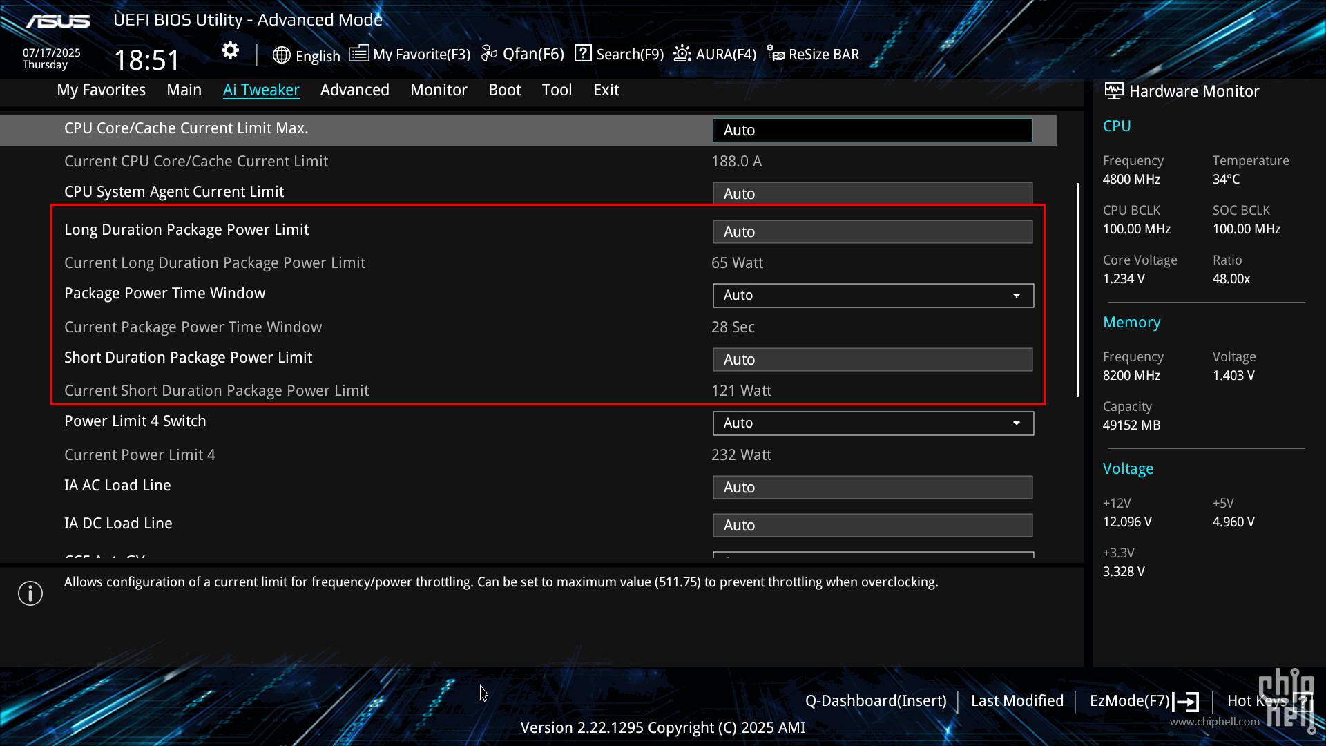Open My Favorite(F3) list icon
The width and height of the screenshot is (1326, 746).
click(358, 53)
